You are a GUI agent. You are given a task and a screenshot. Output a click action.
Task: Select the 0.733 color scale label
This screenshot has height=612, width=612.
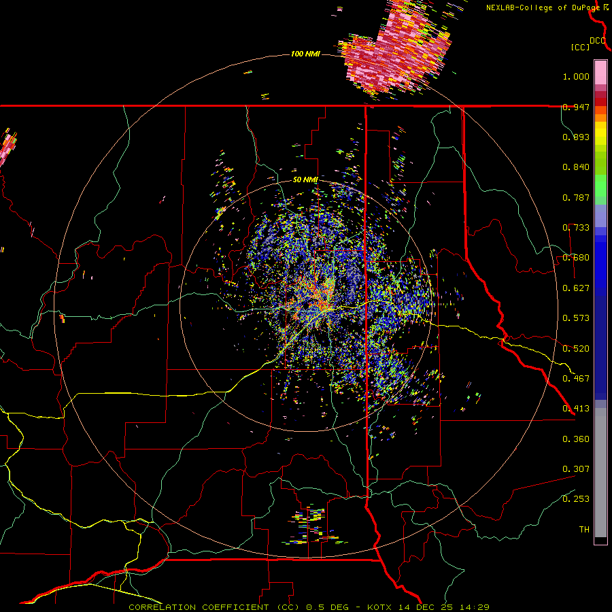point(576,228)
